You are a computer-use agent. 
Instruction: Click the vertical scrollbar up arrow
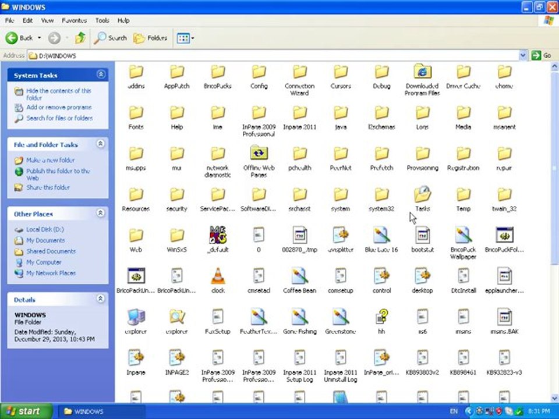554,66
